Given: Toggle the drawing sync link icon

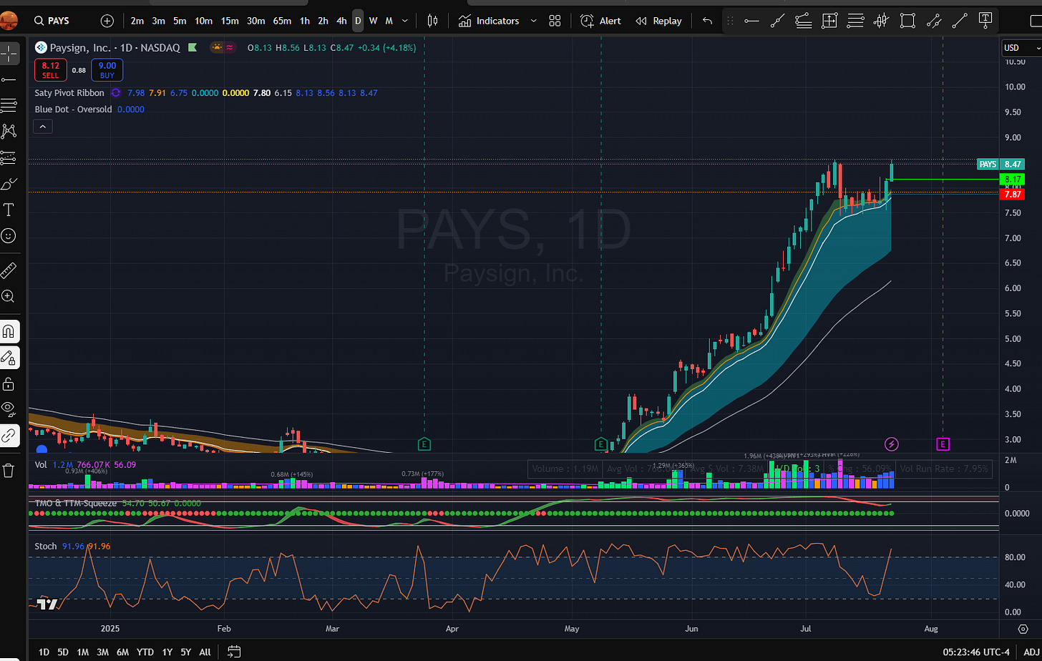Looking at the screenshot, I should (9, 435).
